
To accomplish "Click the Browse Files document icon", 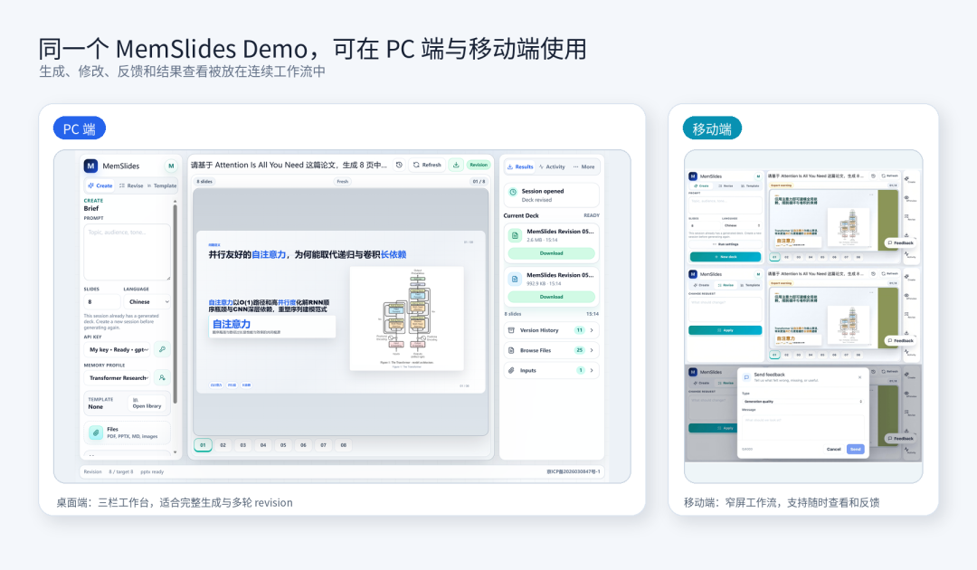I will [x=511, y=350].
